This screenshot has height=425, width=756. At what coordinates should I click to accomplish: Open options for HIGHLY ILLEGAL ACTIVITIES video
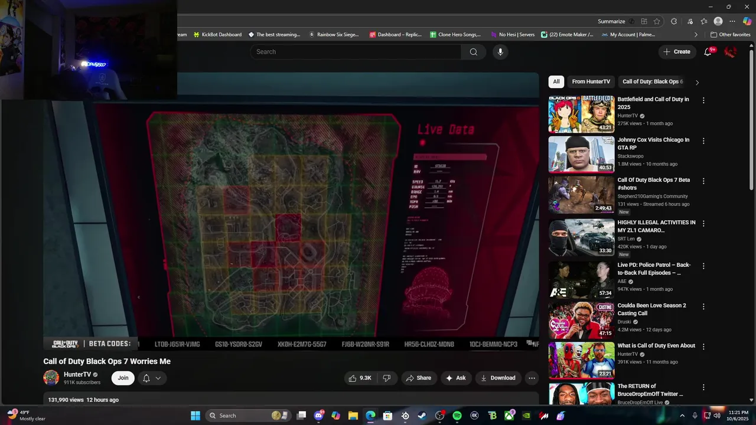click(x=703, y=224)
